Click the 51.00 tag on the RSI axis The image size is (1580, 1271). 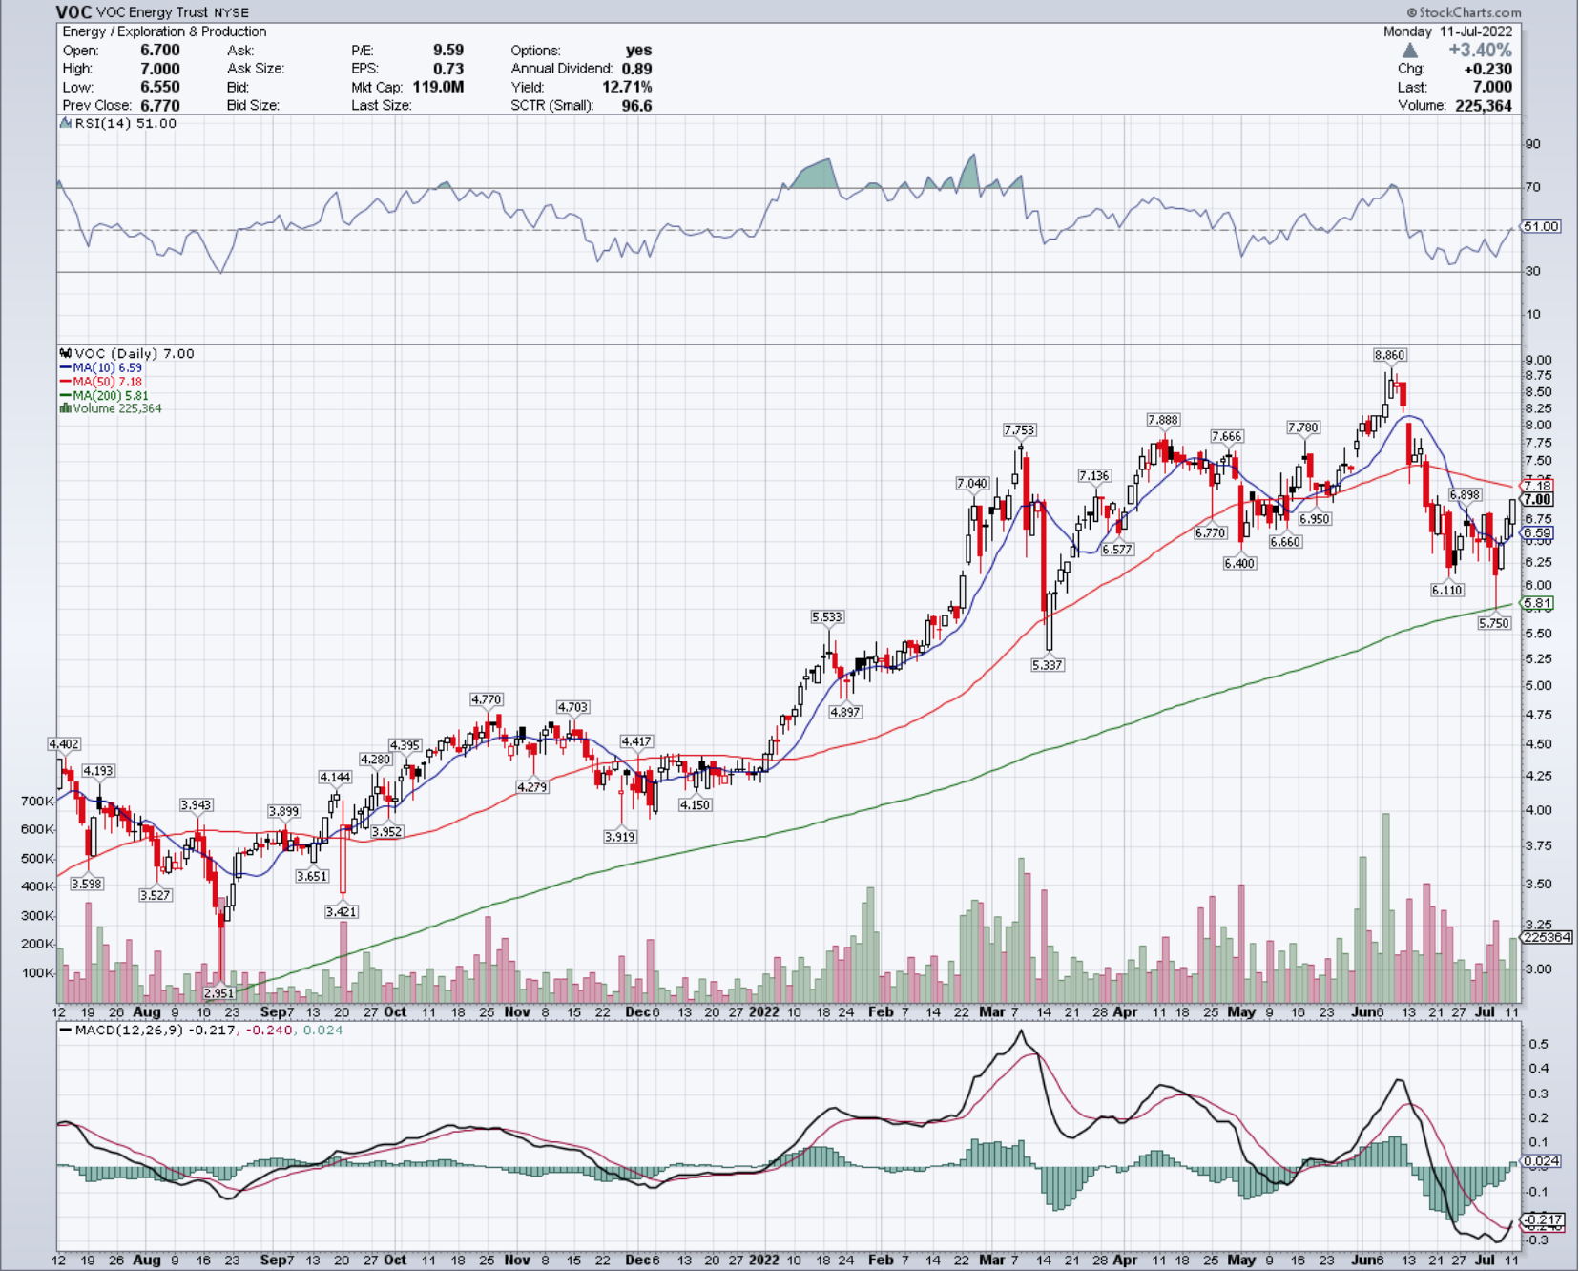coord(1541,226)
